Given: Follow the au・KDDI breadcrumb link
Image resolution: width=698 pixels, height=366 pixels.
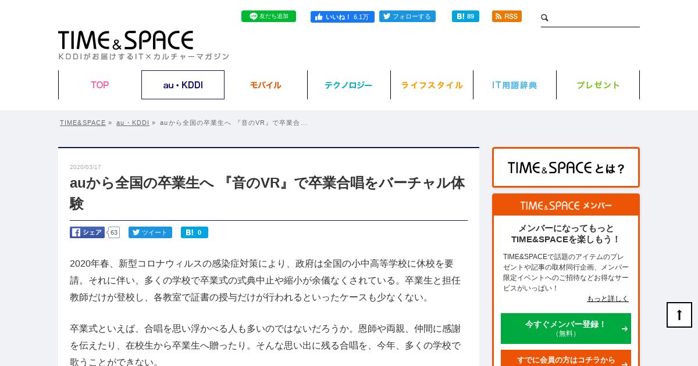Looking at the screenshot, I should click(133, 123).
